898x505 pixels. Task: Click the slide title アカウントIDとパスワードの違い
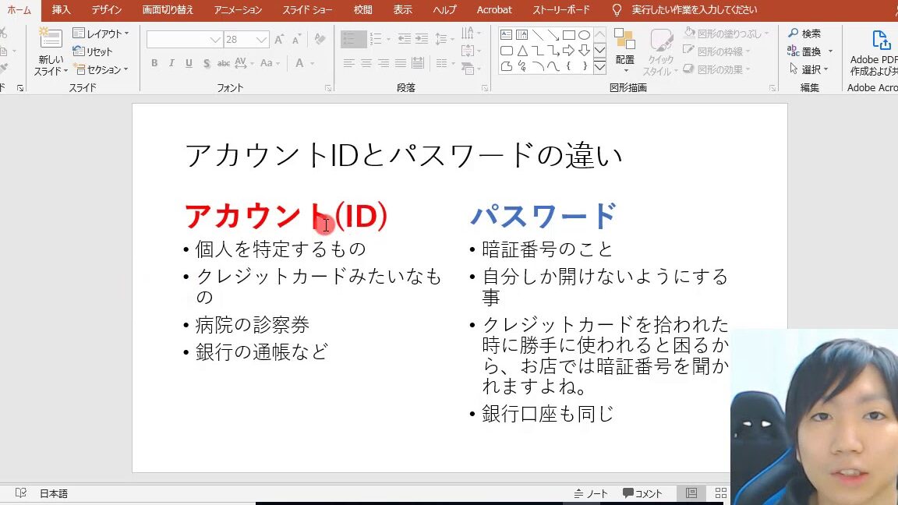[403, 155]
